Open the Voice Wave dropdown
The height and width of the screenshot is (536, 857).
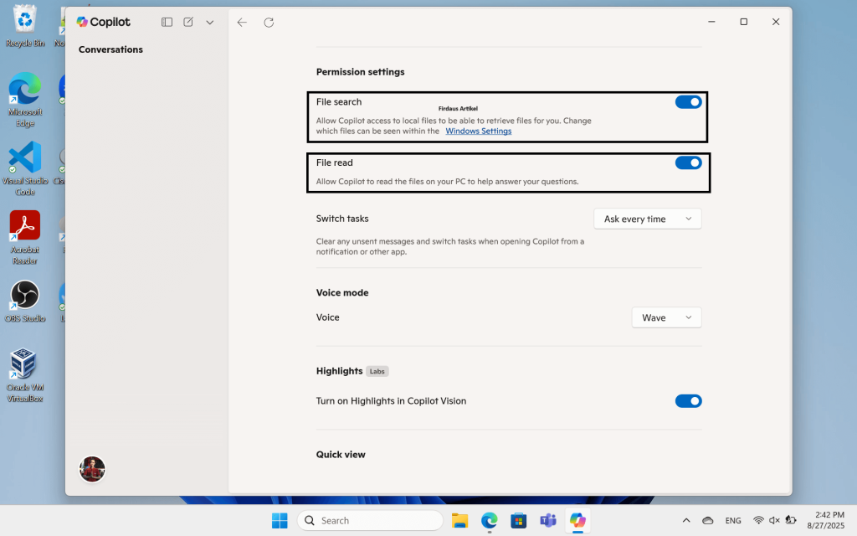(x=666, y=317)
